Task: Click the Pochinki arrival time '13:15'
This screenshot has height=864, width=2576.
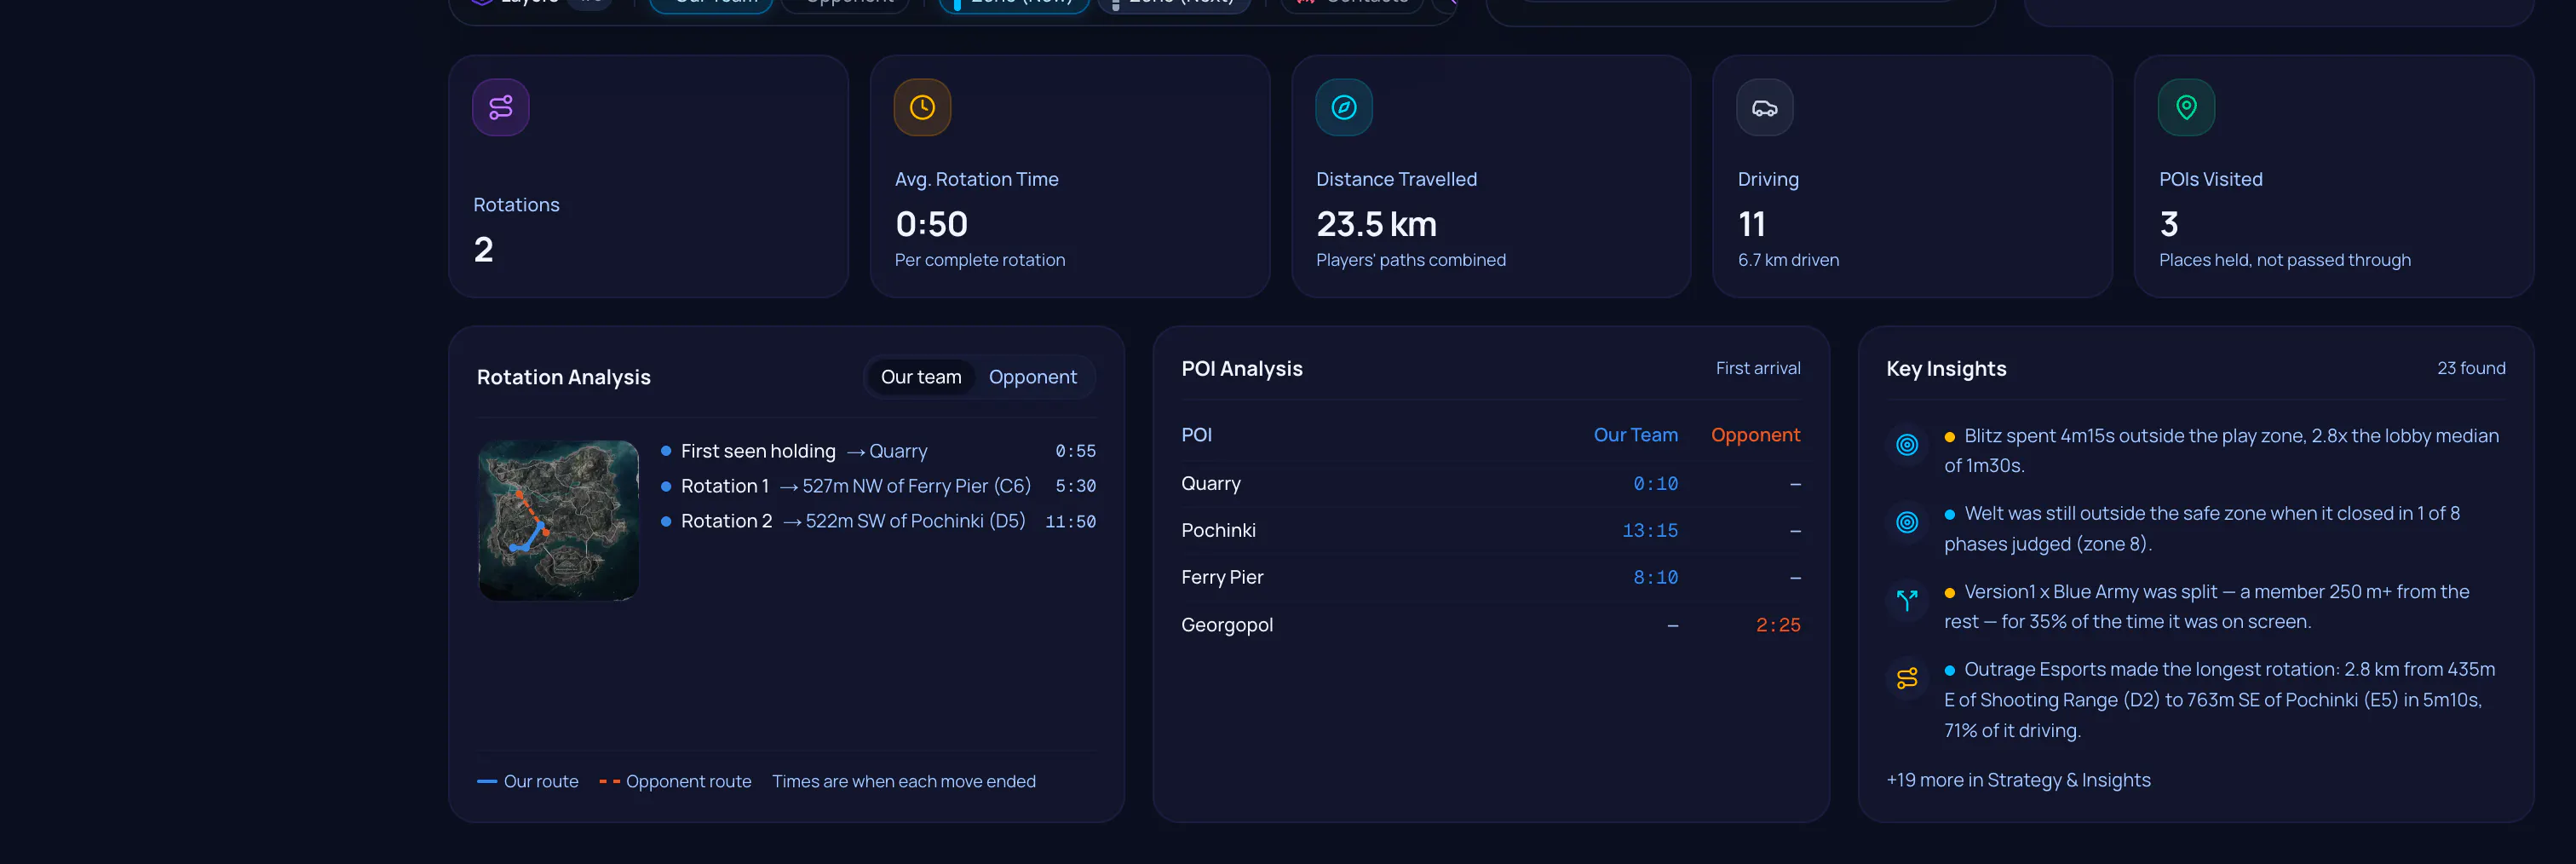Action: tap(1650, 531)
